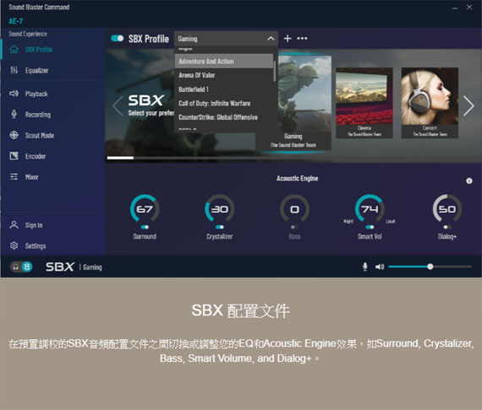The width and height of the screenshot is (482, 410).
Task: Open the three-dots more options menu
Action: click(302, 38)
